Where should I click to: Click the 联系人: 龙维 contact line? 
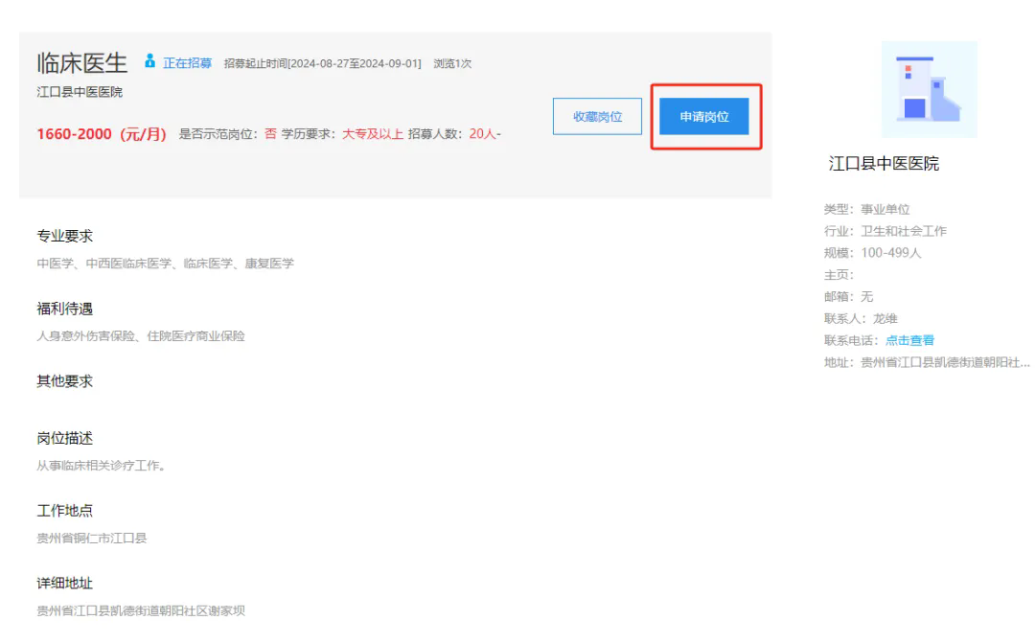861,318
